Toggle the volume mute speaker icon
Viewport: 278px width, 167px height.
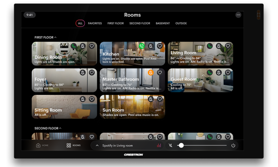click(171, 146)
